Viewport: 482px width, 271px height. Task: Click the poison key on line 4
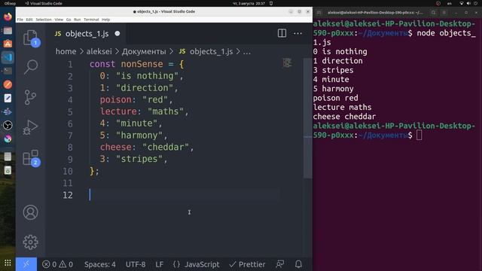coord(115,100)
